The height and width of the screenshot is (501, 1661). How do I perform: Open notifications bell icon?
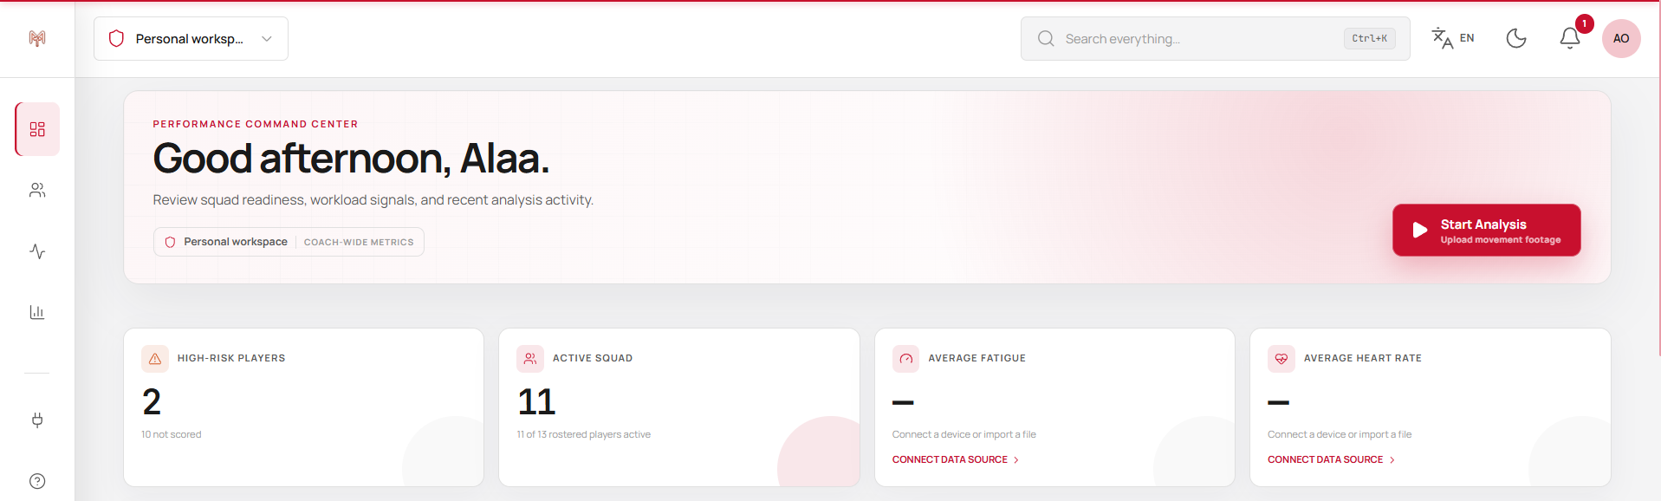pyautogui.click(x=1570, y=38)
